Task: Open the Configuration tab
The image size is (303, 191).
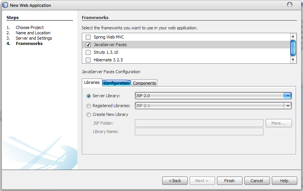Action: (x=116, y=83)
